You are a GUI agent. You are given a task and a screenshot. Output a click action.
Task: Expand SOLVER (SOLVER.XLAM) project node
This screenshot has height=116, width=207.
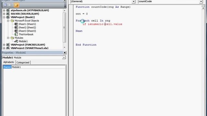click(x=4, y=14)
